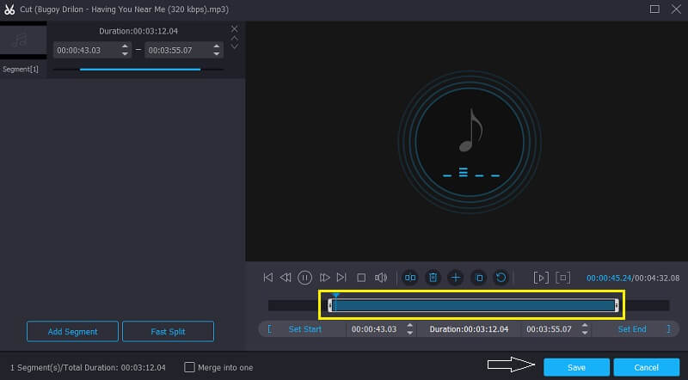Click the play segment bracket icon
The image size is (688, 380).
point(541,278)
